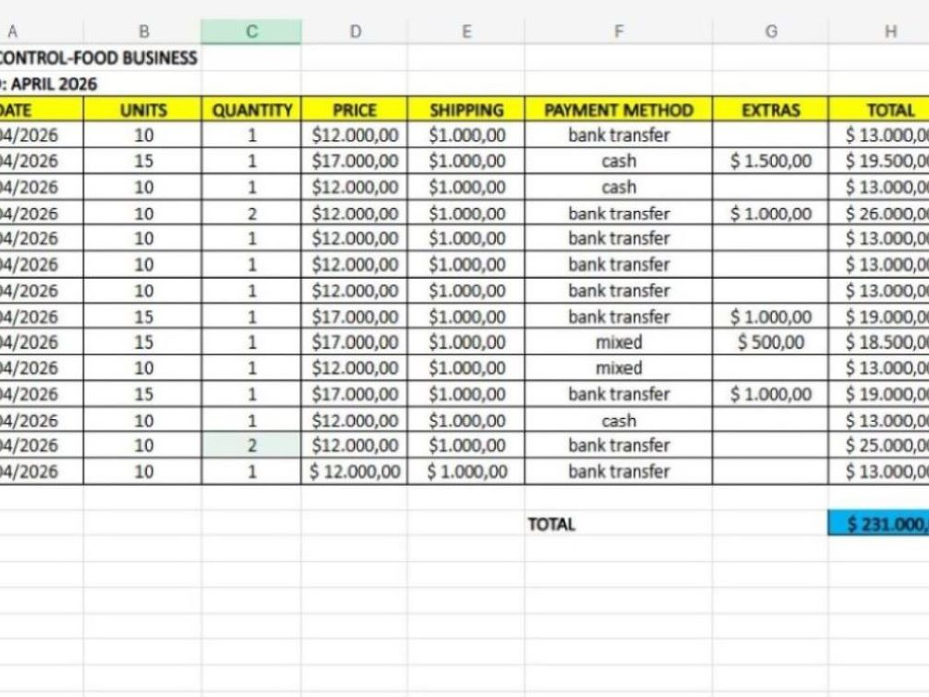The image size is (929, 697).
Task: Select the $ 1.500,00 extras cell
Action: point(770,161)
